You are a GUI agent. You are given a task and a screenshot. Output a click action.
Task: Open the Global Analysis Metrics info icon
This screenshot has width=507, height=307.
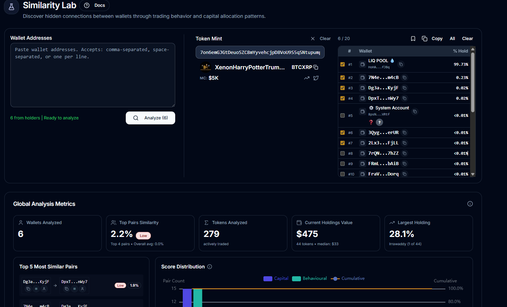click(470, 203)
